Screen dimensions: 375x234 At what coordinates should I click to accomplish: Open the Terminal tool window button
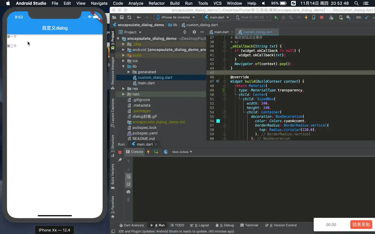(x=249, y=225)
